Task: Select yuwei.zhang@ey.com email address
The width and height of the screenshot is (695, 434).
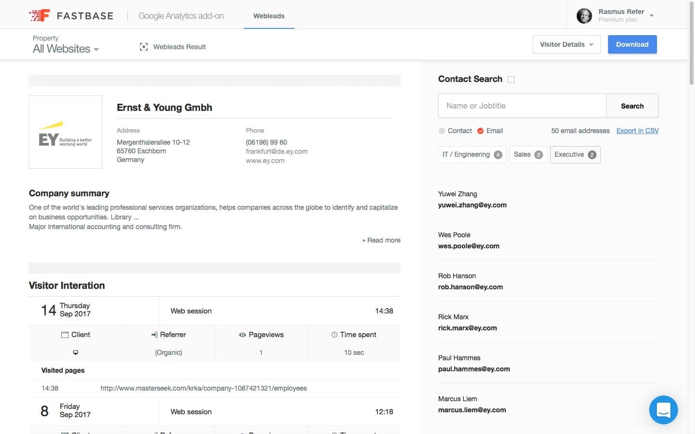Action: pyautogui.click(x=473, y=205)
